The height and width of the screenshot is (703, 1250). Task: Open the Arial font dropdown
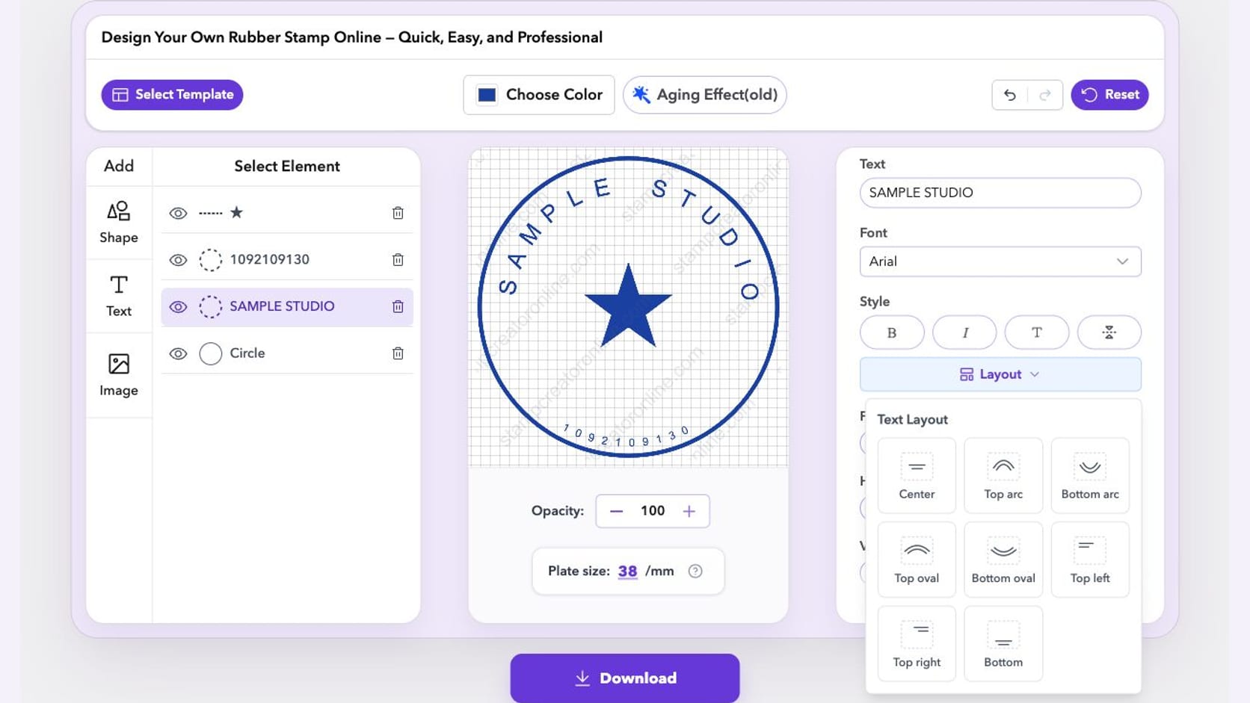tap(1000, 261)
